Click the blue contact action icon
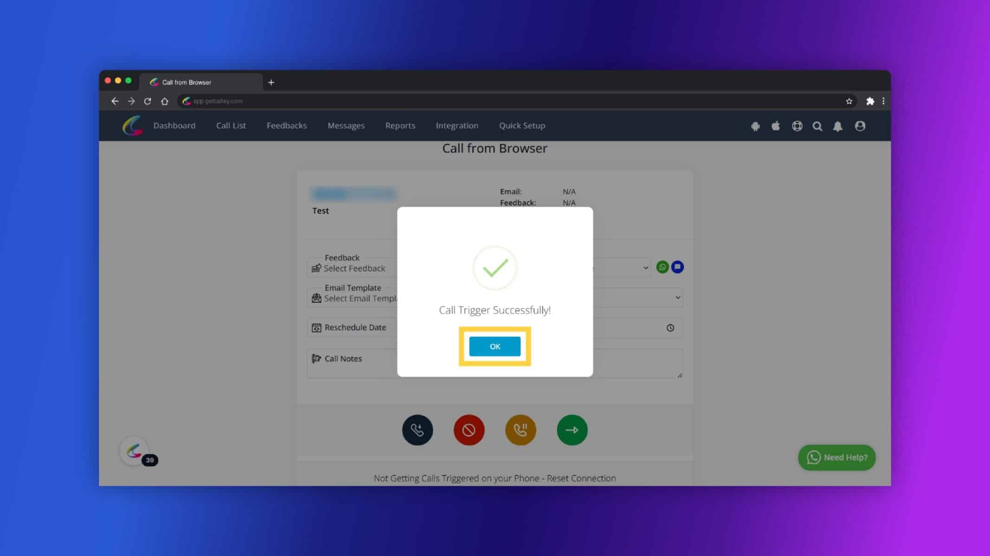This screenshot has height=556, width=990. click(x=677, y=266)
